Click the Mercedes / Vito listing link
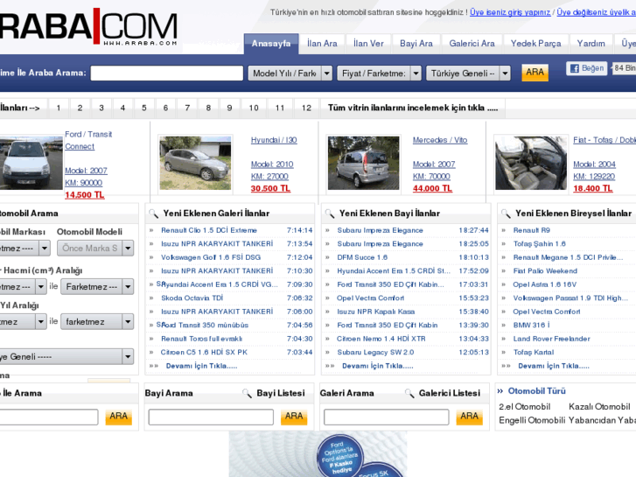Screen dimensions: 636x477 tap(440, 140)
